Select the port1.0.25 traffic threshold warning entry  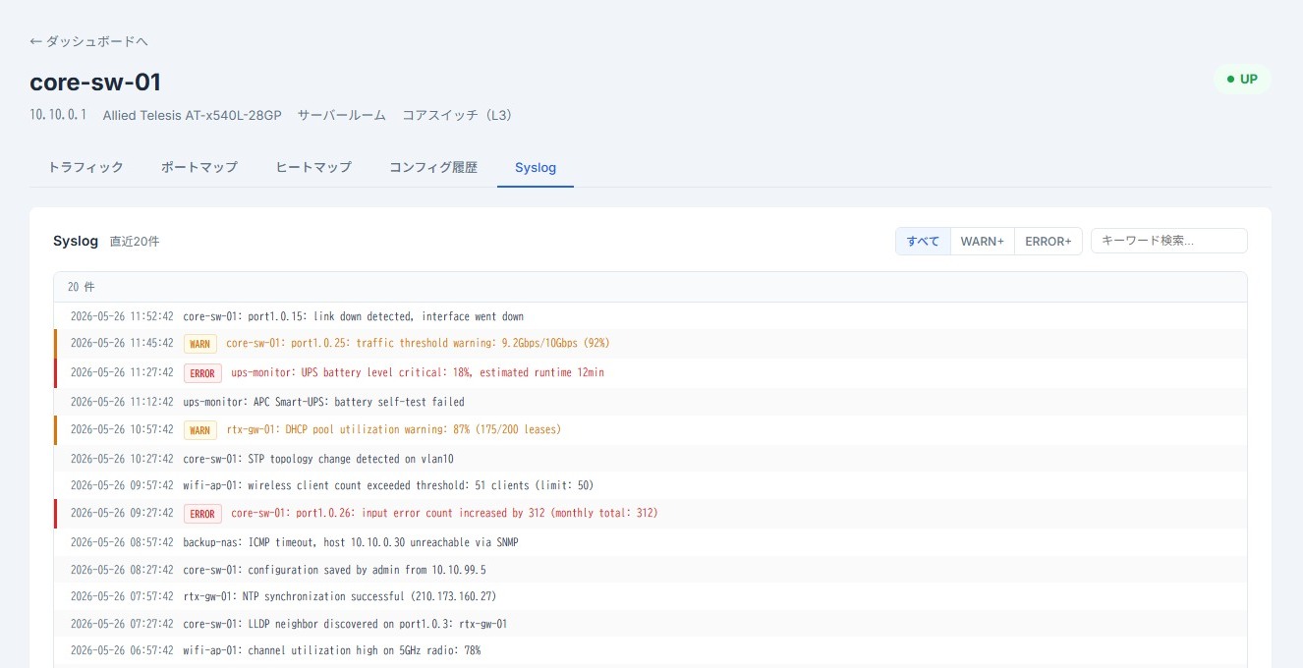[x=651, y=344]
